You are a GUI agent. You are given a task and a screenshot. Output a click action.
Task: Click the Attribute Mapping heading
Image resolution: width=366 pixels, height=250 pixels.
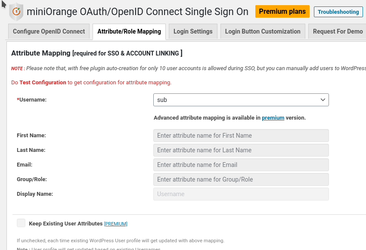(40, 53)
